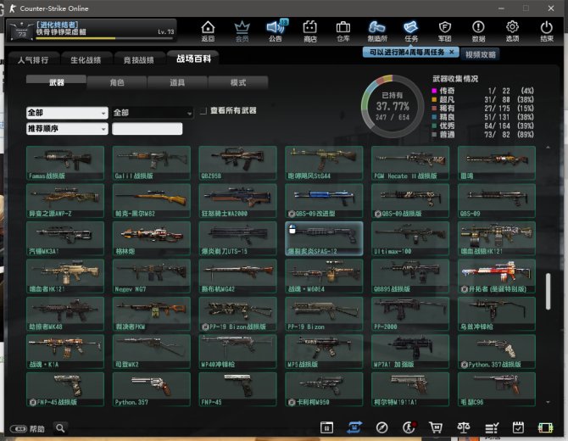The width and height of the screenshot is (568, 441).
Task: Click the player profile name banner
Action: click(x=92, y=30)
